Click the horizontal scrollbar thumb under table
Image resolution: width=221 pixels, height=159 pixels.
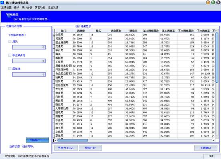tap(73, 140)
